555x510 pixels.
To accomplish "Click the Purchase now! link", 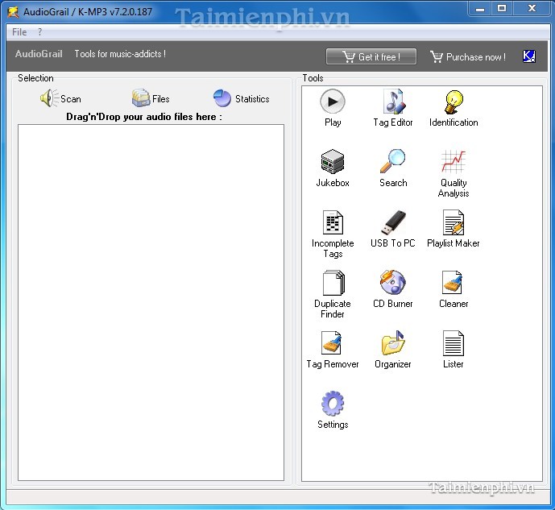I will 468,56.
